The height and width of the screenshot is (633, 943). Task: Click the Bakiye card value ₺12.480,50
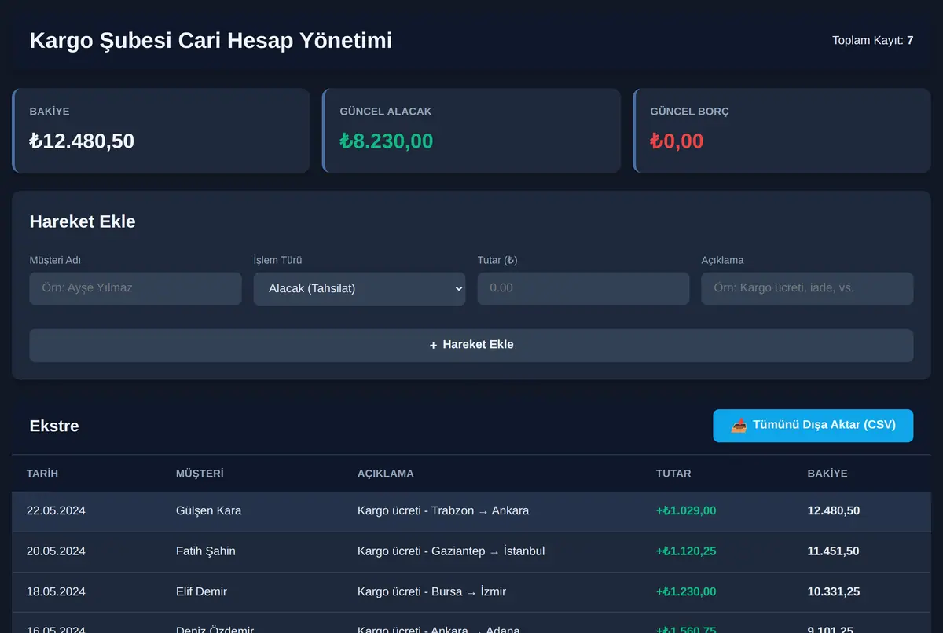coord(82,141)
